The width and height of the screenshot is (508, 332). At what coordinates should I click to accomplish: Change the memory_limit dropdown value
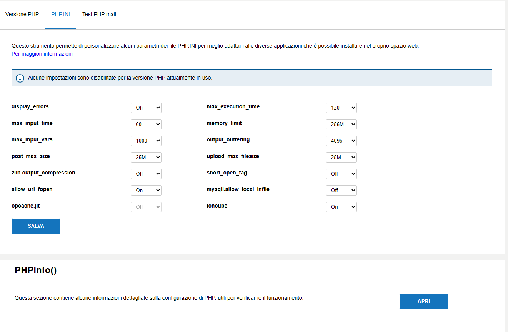341,124
